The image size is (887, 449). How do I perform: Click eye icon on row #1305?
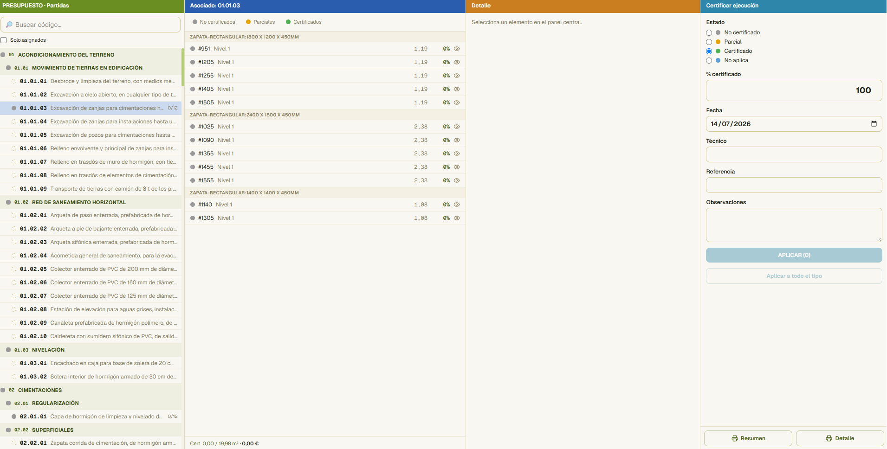[457, 218]
